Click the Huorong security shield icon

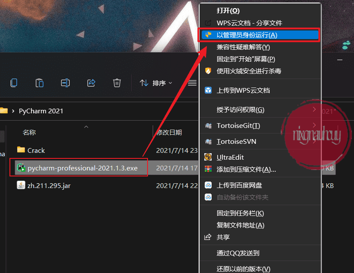pos(208,71)
